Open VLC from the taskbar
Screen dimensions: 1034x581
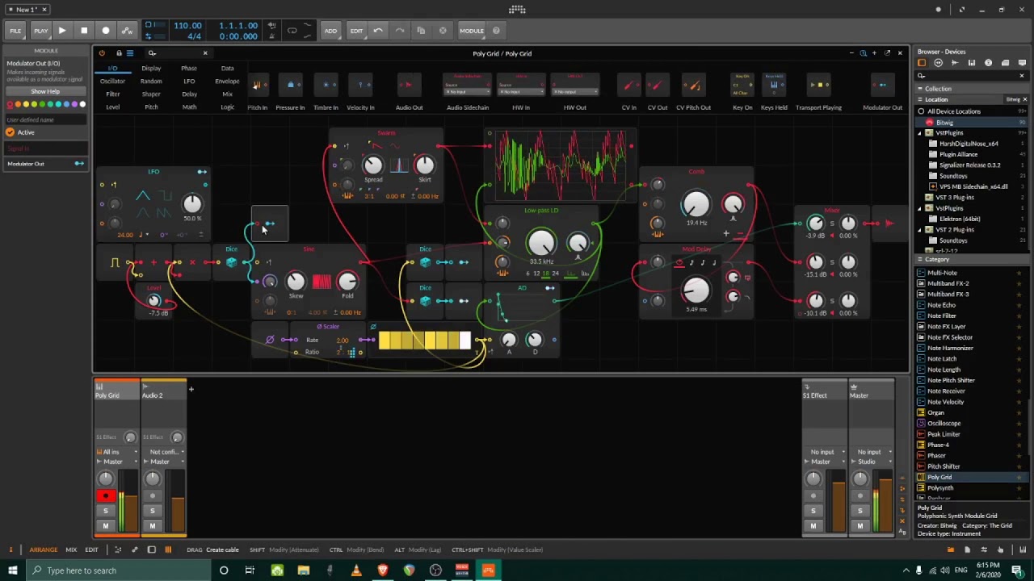click(x=356, y=571)
